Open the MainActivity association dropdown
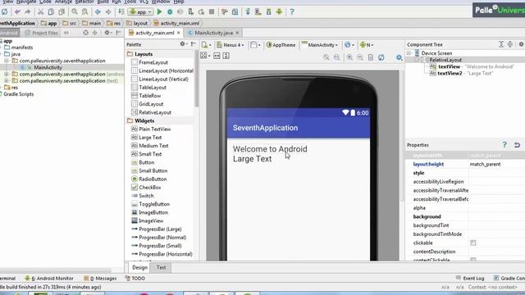 click(x=320, y=45)
